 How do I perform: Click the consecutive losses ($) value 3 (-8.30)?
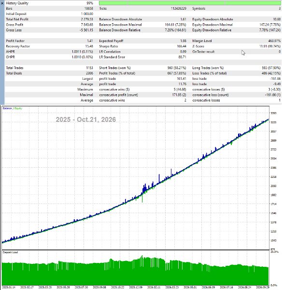point(275,89)
